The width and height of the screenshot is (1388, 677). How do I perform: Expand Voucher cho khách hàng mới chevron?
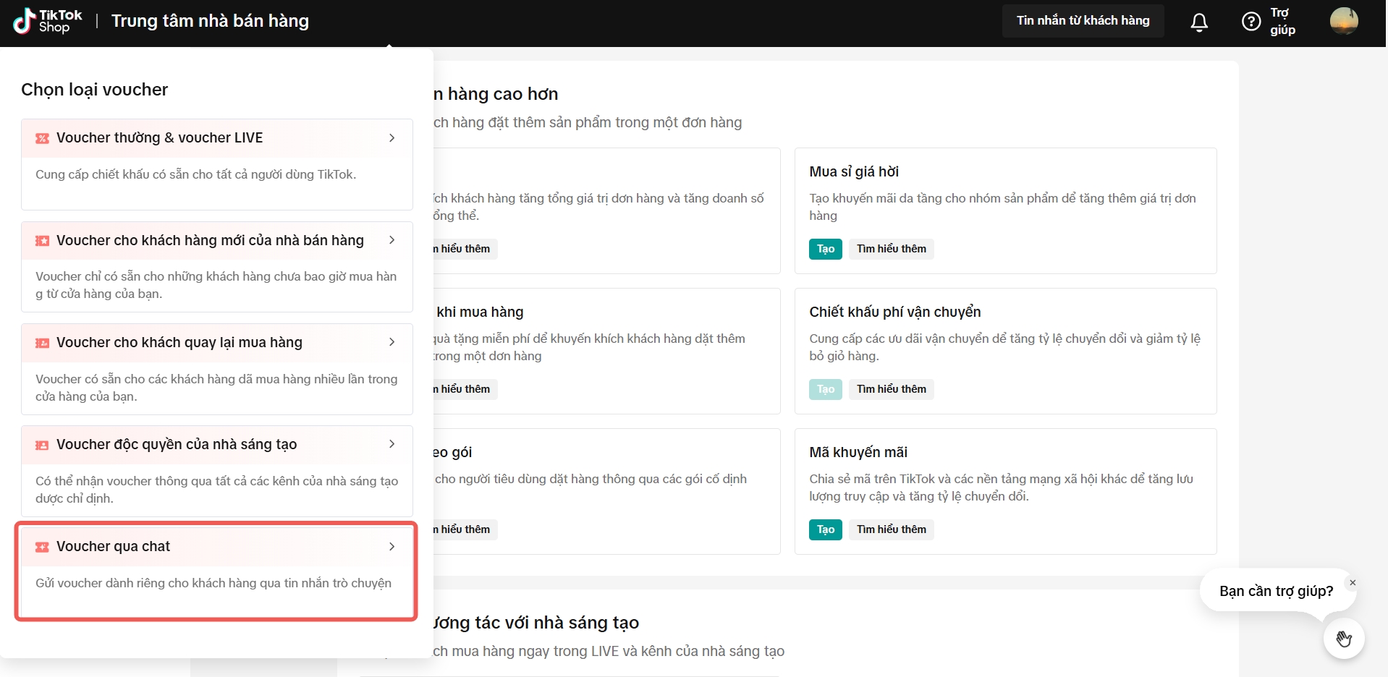(392, 240)
